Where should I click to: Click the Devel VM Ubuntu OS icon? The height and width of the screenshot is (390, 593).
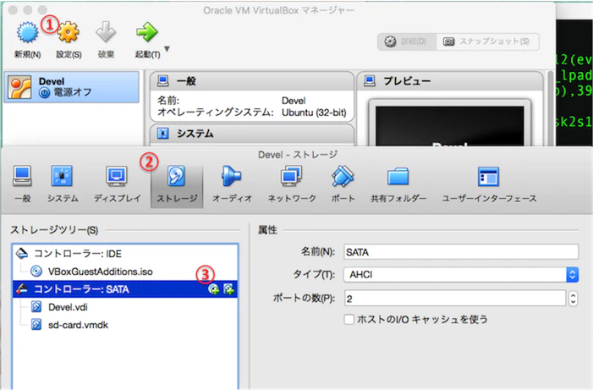(19, 87)
